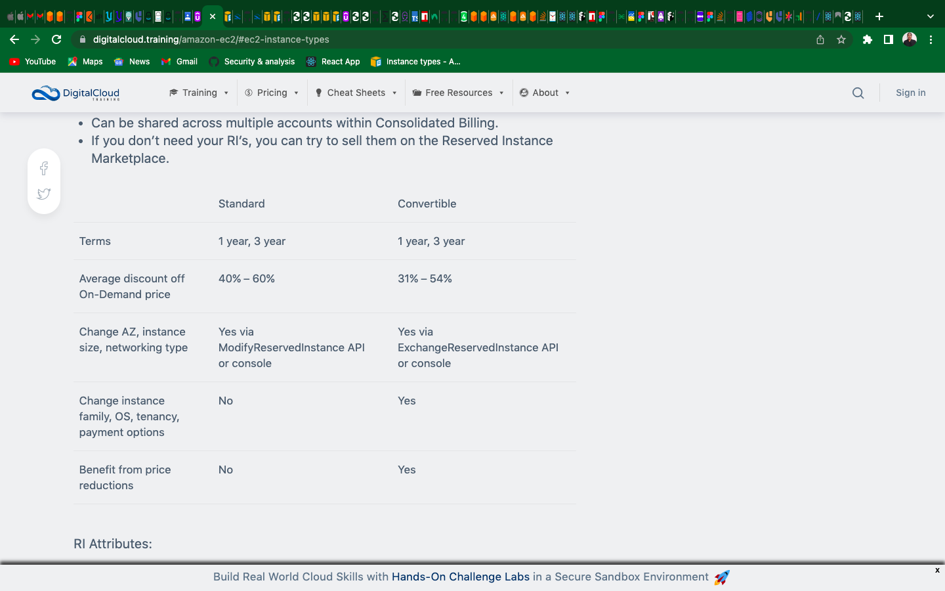945x591 pixels.
Task: Open the Security & analysis bookmark
Action: (252, 62)
